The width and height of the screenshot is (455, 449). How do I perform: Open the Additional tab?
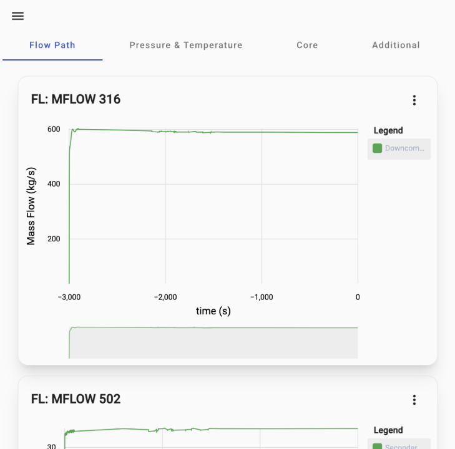(396, 46)
